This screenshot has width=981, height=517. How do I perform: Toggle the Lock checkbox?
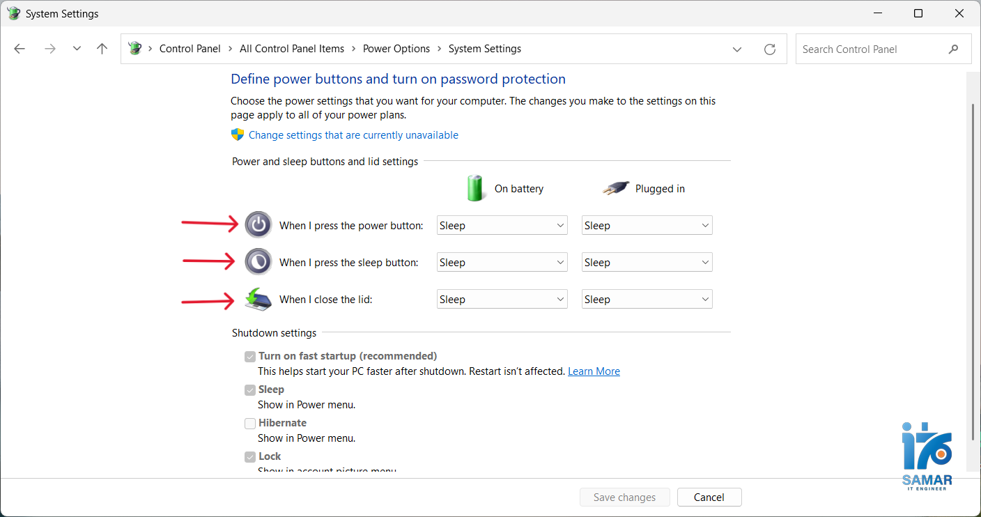(x=250, y=457)
